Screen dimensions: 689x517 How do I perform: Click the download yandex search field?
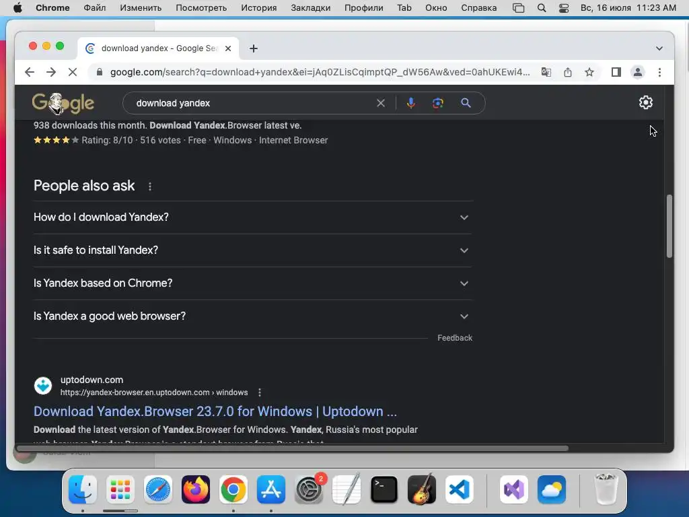point(253,103)
